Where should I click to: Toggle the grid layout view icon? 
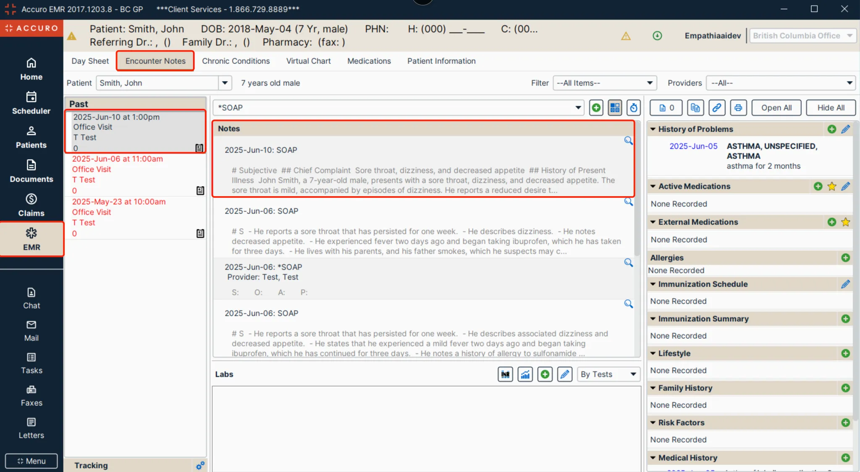(x=615, y=108)
